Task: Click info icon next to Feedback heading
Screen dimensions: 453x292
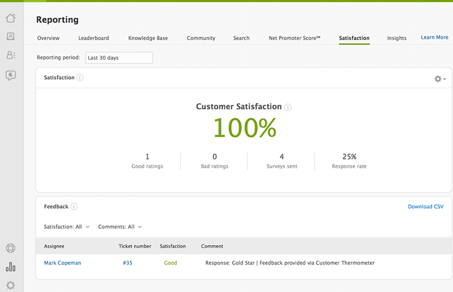Action: tap(74, 207)
